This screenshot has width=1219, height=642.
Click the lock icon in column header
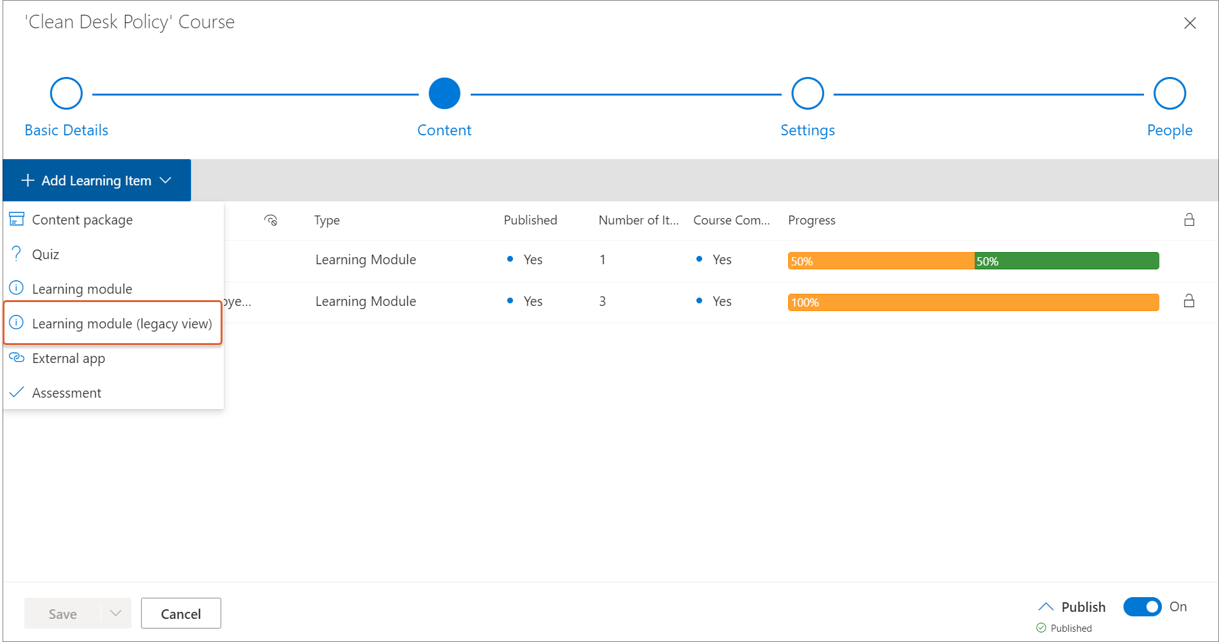[x=1189, y=220]
